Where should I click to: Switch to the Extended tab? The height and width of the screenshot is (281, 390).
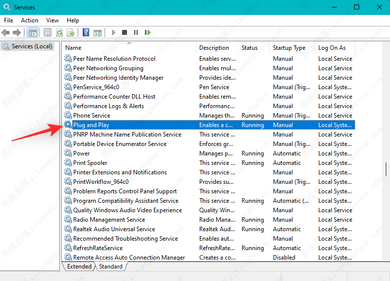pyautogui.click(x=80, y=267)
